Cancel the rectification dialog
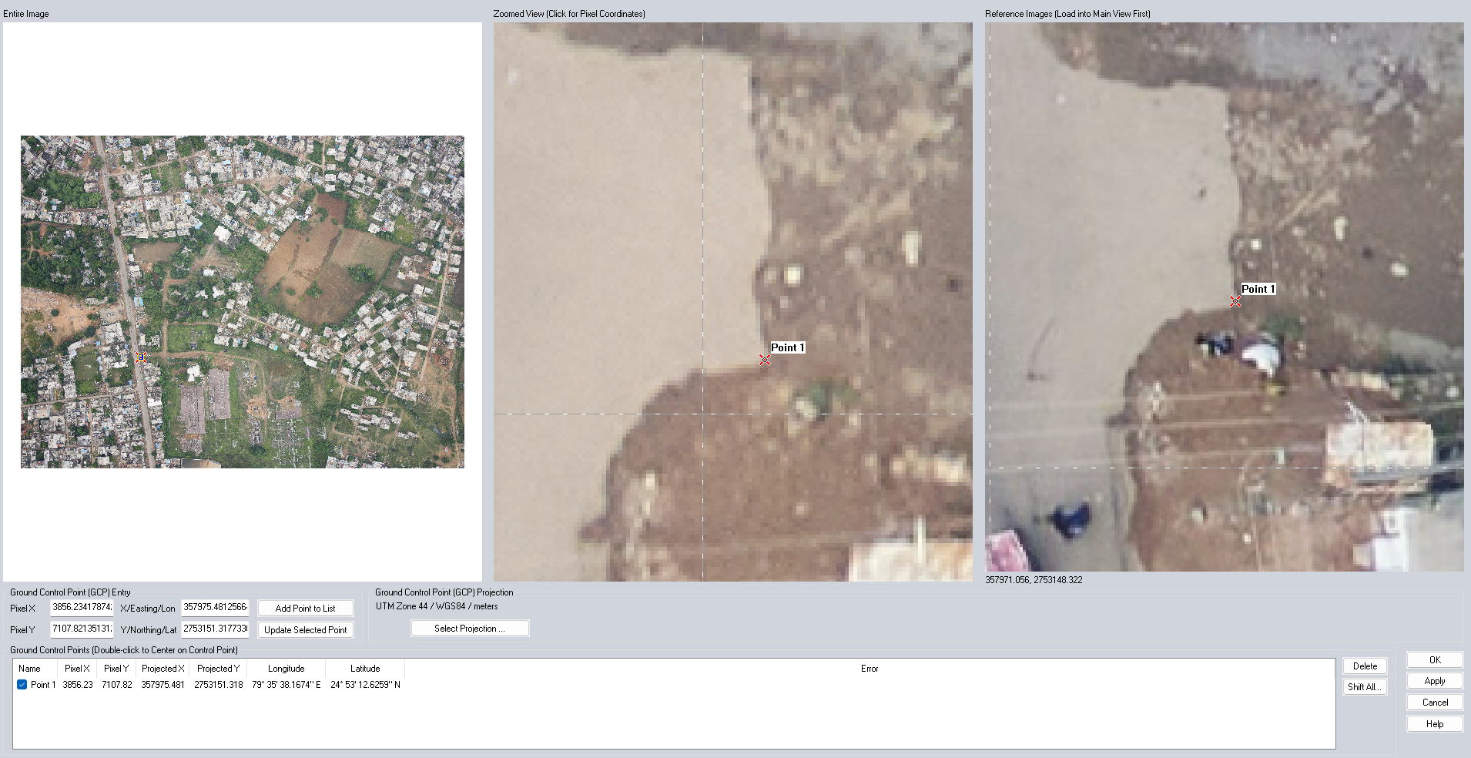This screenshot has width=1471, height=758. tap(1434, 703)
